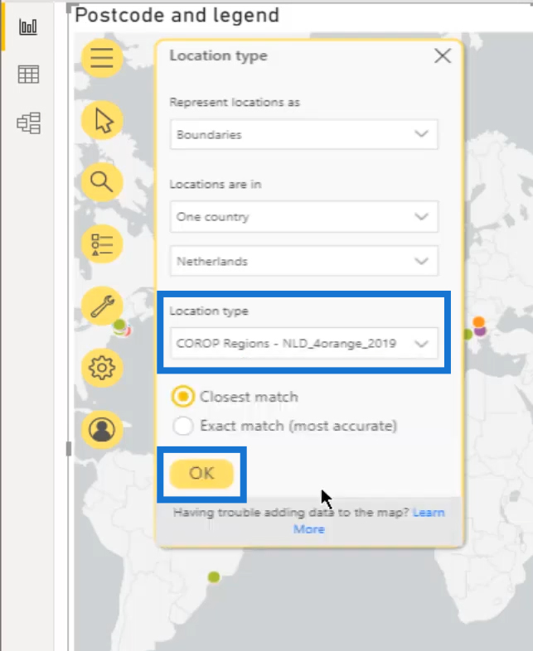Screen dimensions: 533x651
Task: Open the map search magnifier tool
Action: 102,182
